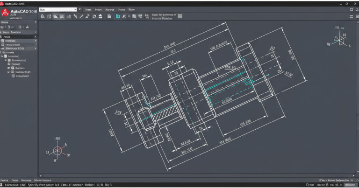Select the second child tree row
The height and width of the screenshot is (188, 359).
14,64
